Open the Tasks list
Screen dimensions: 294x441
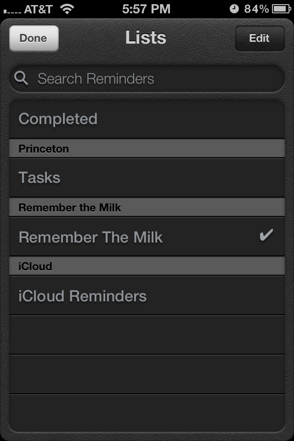click(147, 177)
